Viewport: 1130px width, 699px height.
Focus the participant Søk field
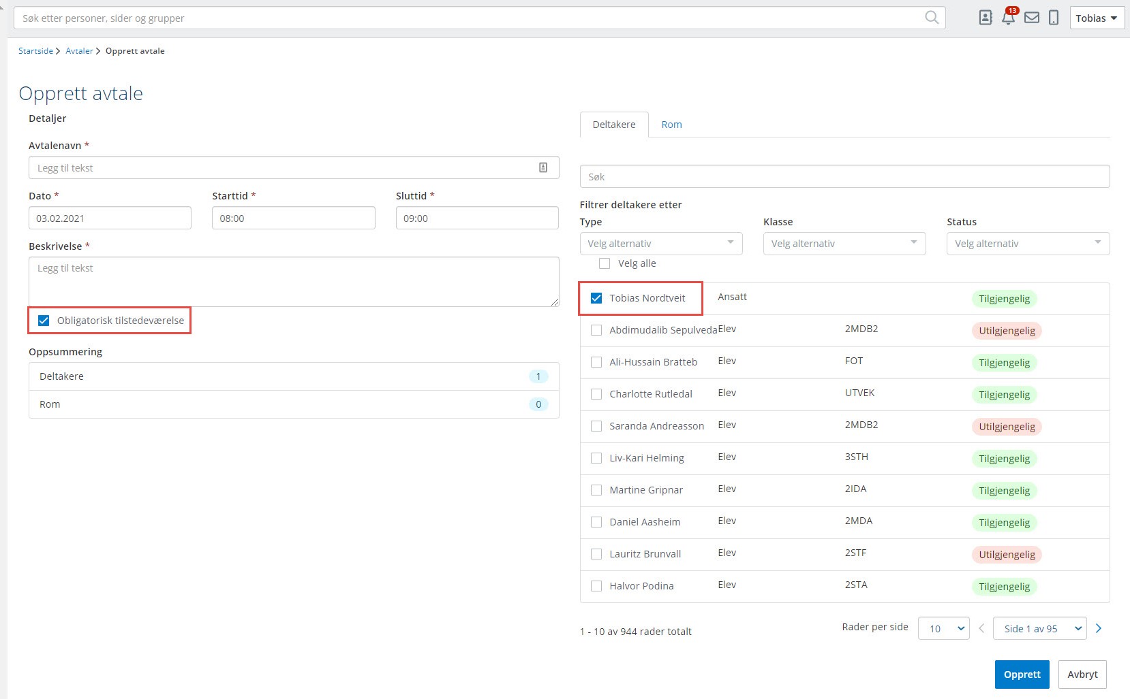coord(844,176)
